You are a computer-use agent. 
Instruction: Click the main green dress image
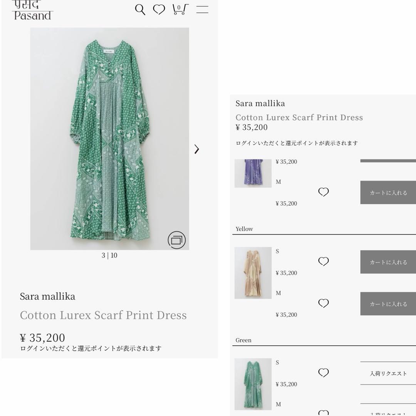pos(109,139)
